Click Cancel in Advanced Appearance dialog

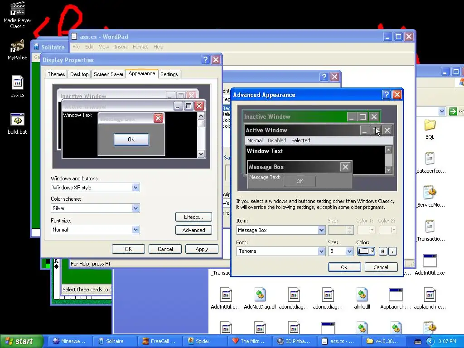point(381,267)
